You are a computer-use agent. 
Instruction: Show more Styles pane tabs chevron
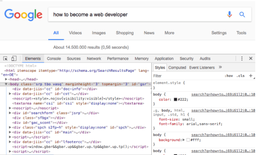[220, 67]
